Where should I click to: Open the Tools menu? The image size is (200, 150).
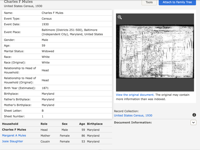click(x=149, y=2)
